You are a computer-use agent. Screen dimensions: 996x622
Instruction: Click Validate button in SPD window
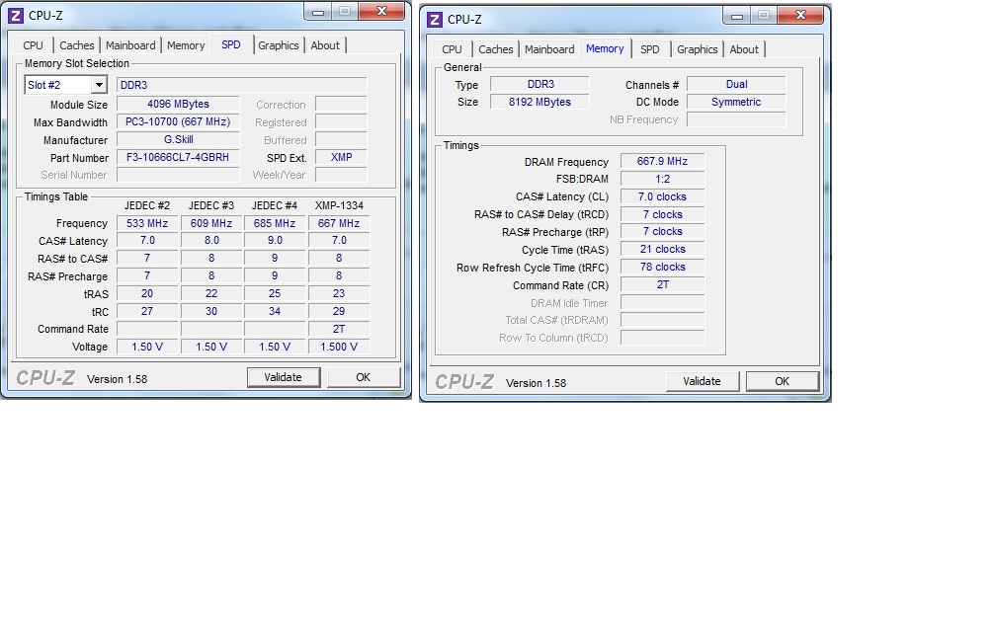coord(283,377)
